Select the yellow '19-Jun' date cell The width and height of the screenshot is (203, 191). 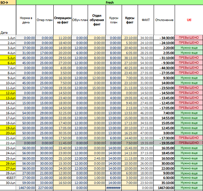point(8,128)
